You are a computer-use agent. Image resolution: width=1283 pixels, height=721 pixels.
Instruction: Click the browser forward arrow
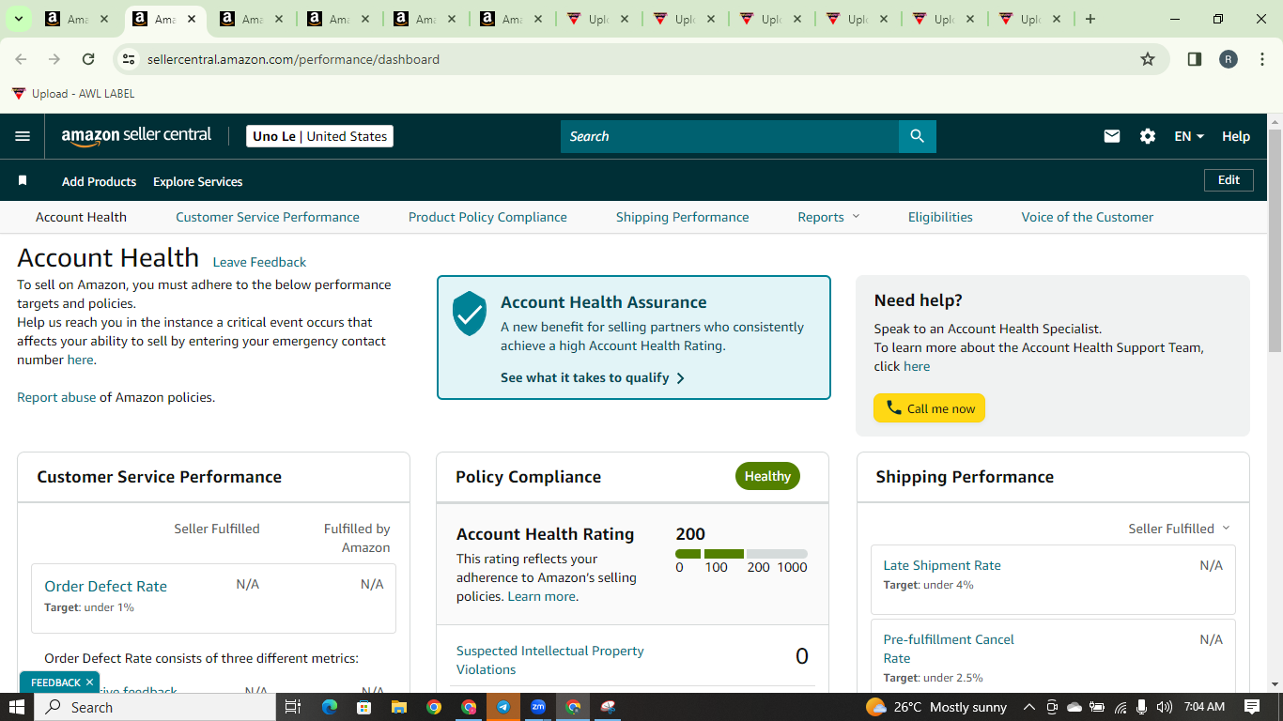pos(54,59)
